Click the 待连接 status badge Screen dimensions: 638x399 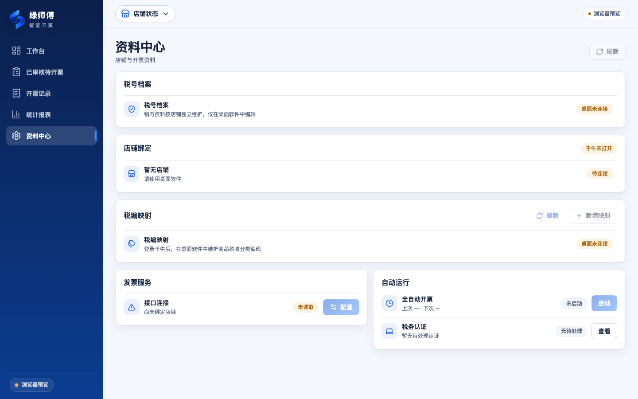[600, 174]
